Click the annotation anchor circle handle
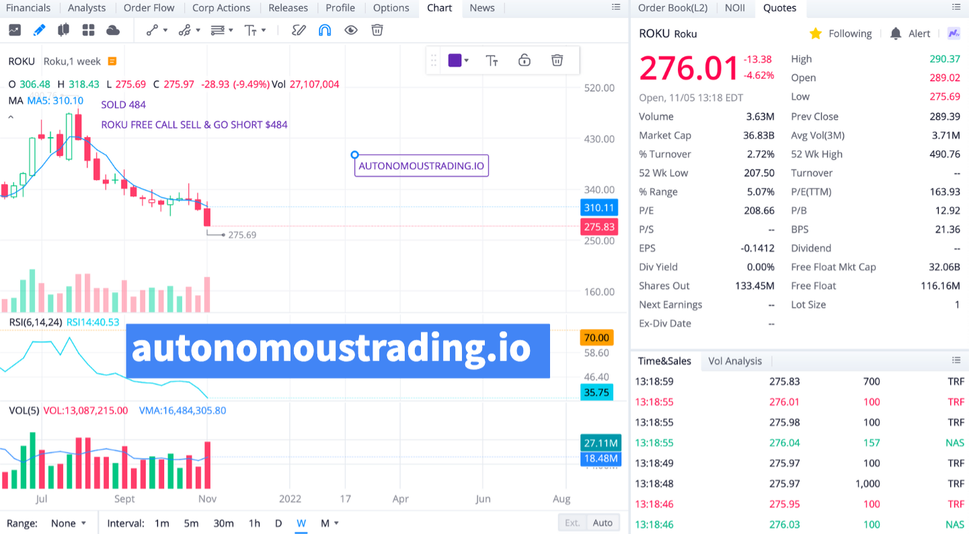Viewport: 969px width, 534px height. tap(354, 155)
